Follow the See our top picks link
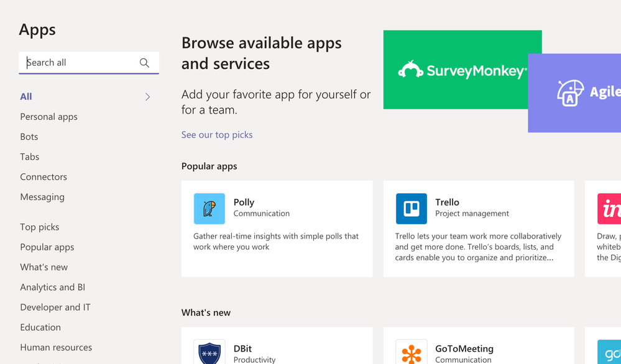621x364 pixels. coord(217,135)
